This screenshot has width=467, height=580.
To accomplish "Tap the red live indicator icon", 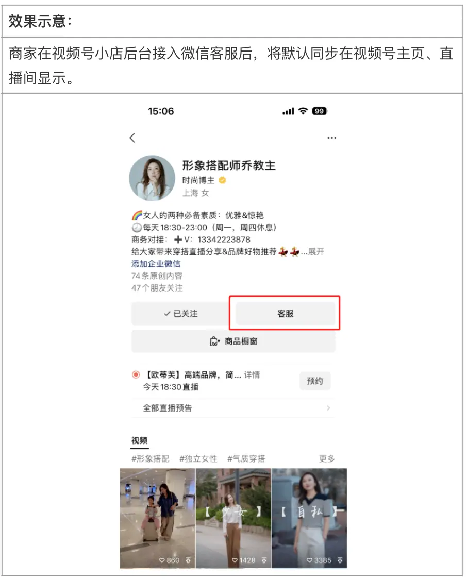I will click(136, 374).
